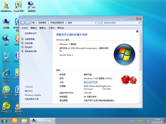Go to 控制面板主页 link
The image size is (166, 124).
[x=31, y=33]
